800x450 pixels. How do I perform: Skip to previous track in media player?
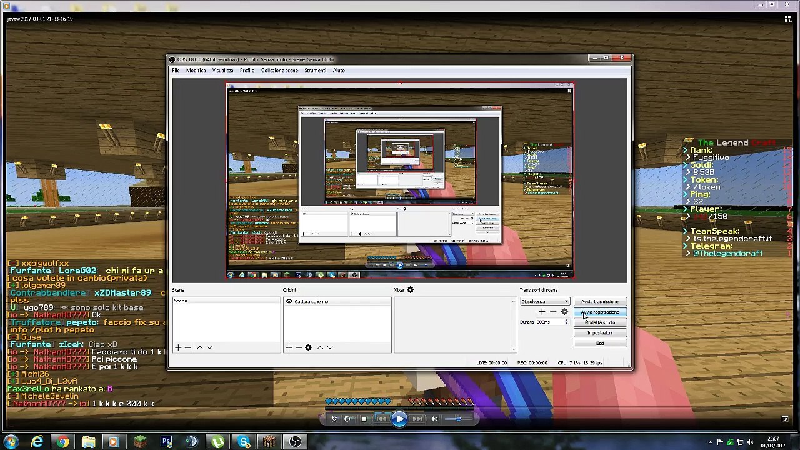coord(381,419)
